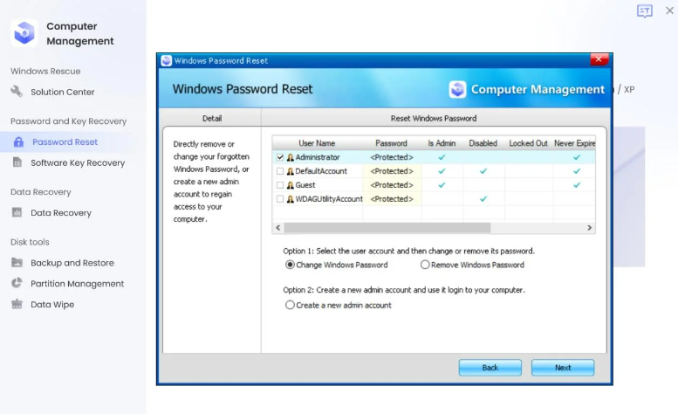Click the User Name column header

317,143
